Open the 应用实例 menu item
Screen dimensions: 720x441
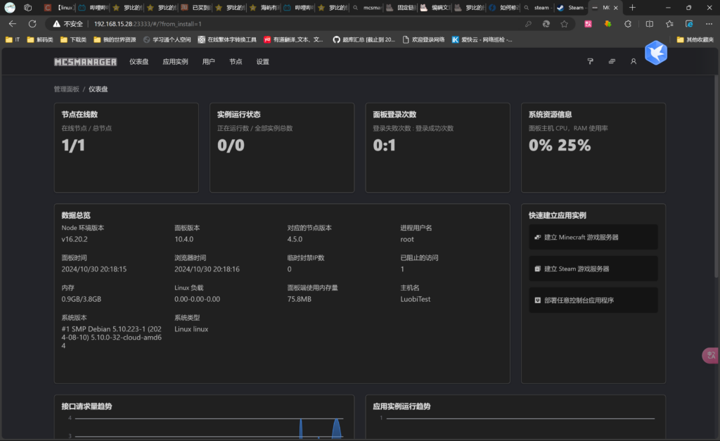175,62
